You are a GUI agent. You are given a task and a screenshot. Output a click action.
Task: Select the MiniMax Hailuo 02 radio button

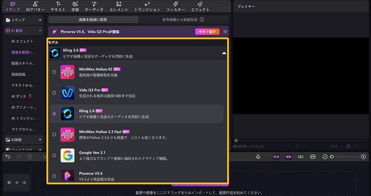[54, 72]
